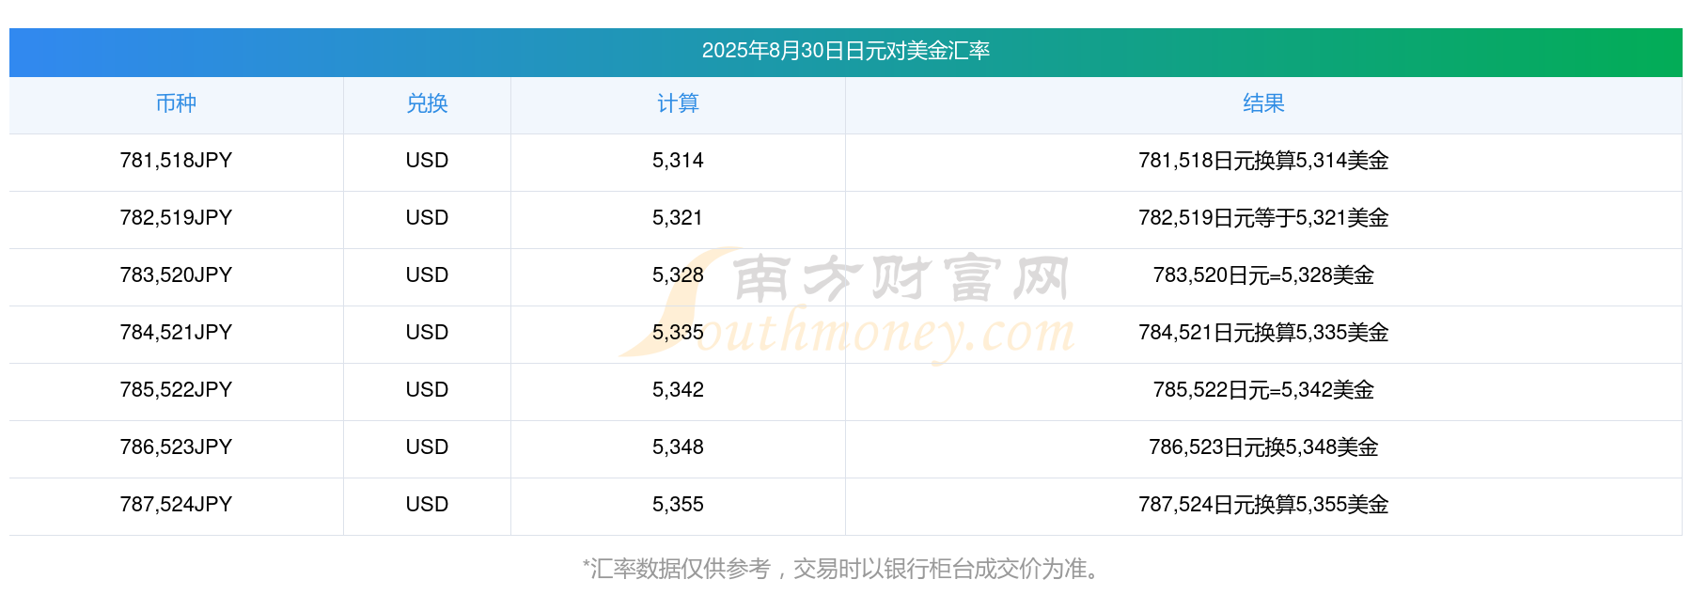Click the 兑换 column header
Image resolution: width=1692 pixels, height=611 pixels.
(427, 103)
